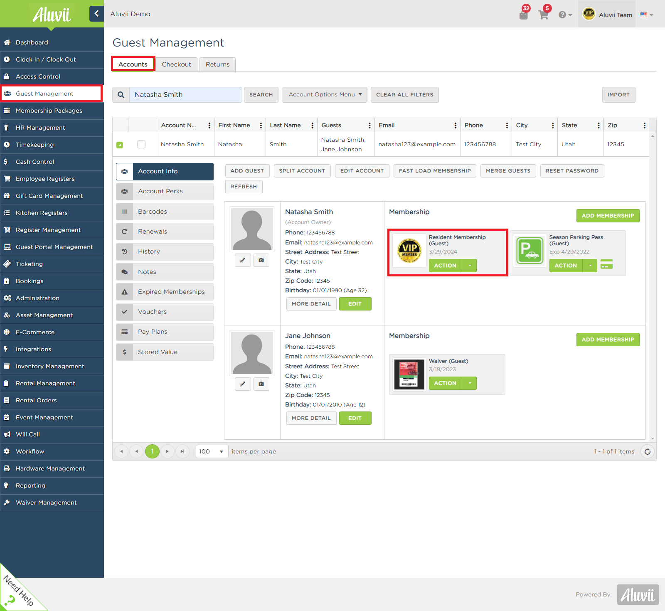
Task: Click the SEARCH button
Action: tap(261, 95)
